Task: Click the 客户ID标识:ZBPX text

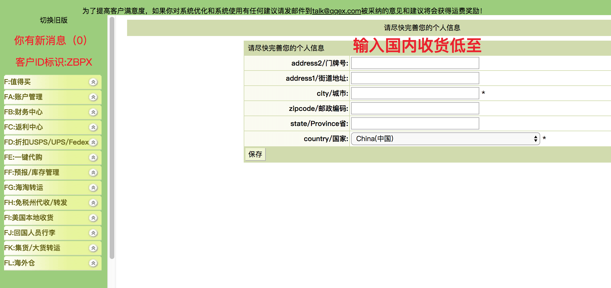Action: (x=54, y=62)
